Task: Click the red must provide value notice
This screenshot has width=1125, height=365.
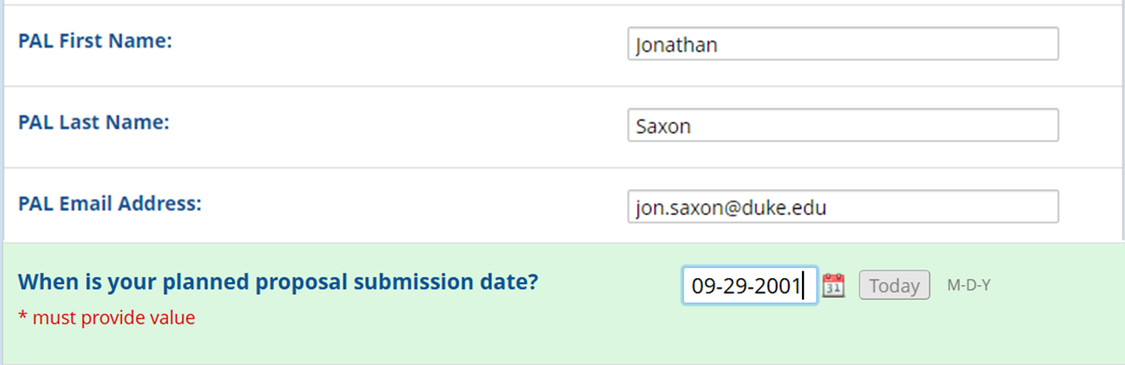Action: tap(107, 317)
